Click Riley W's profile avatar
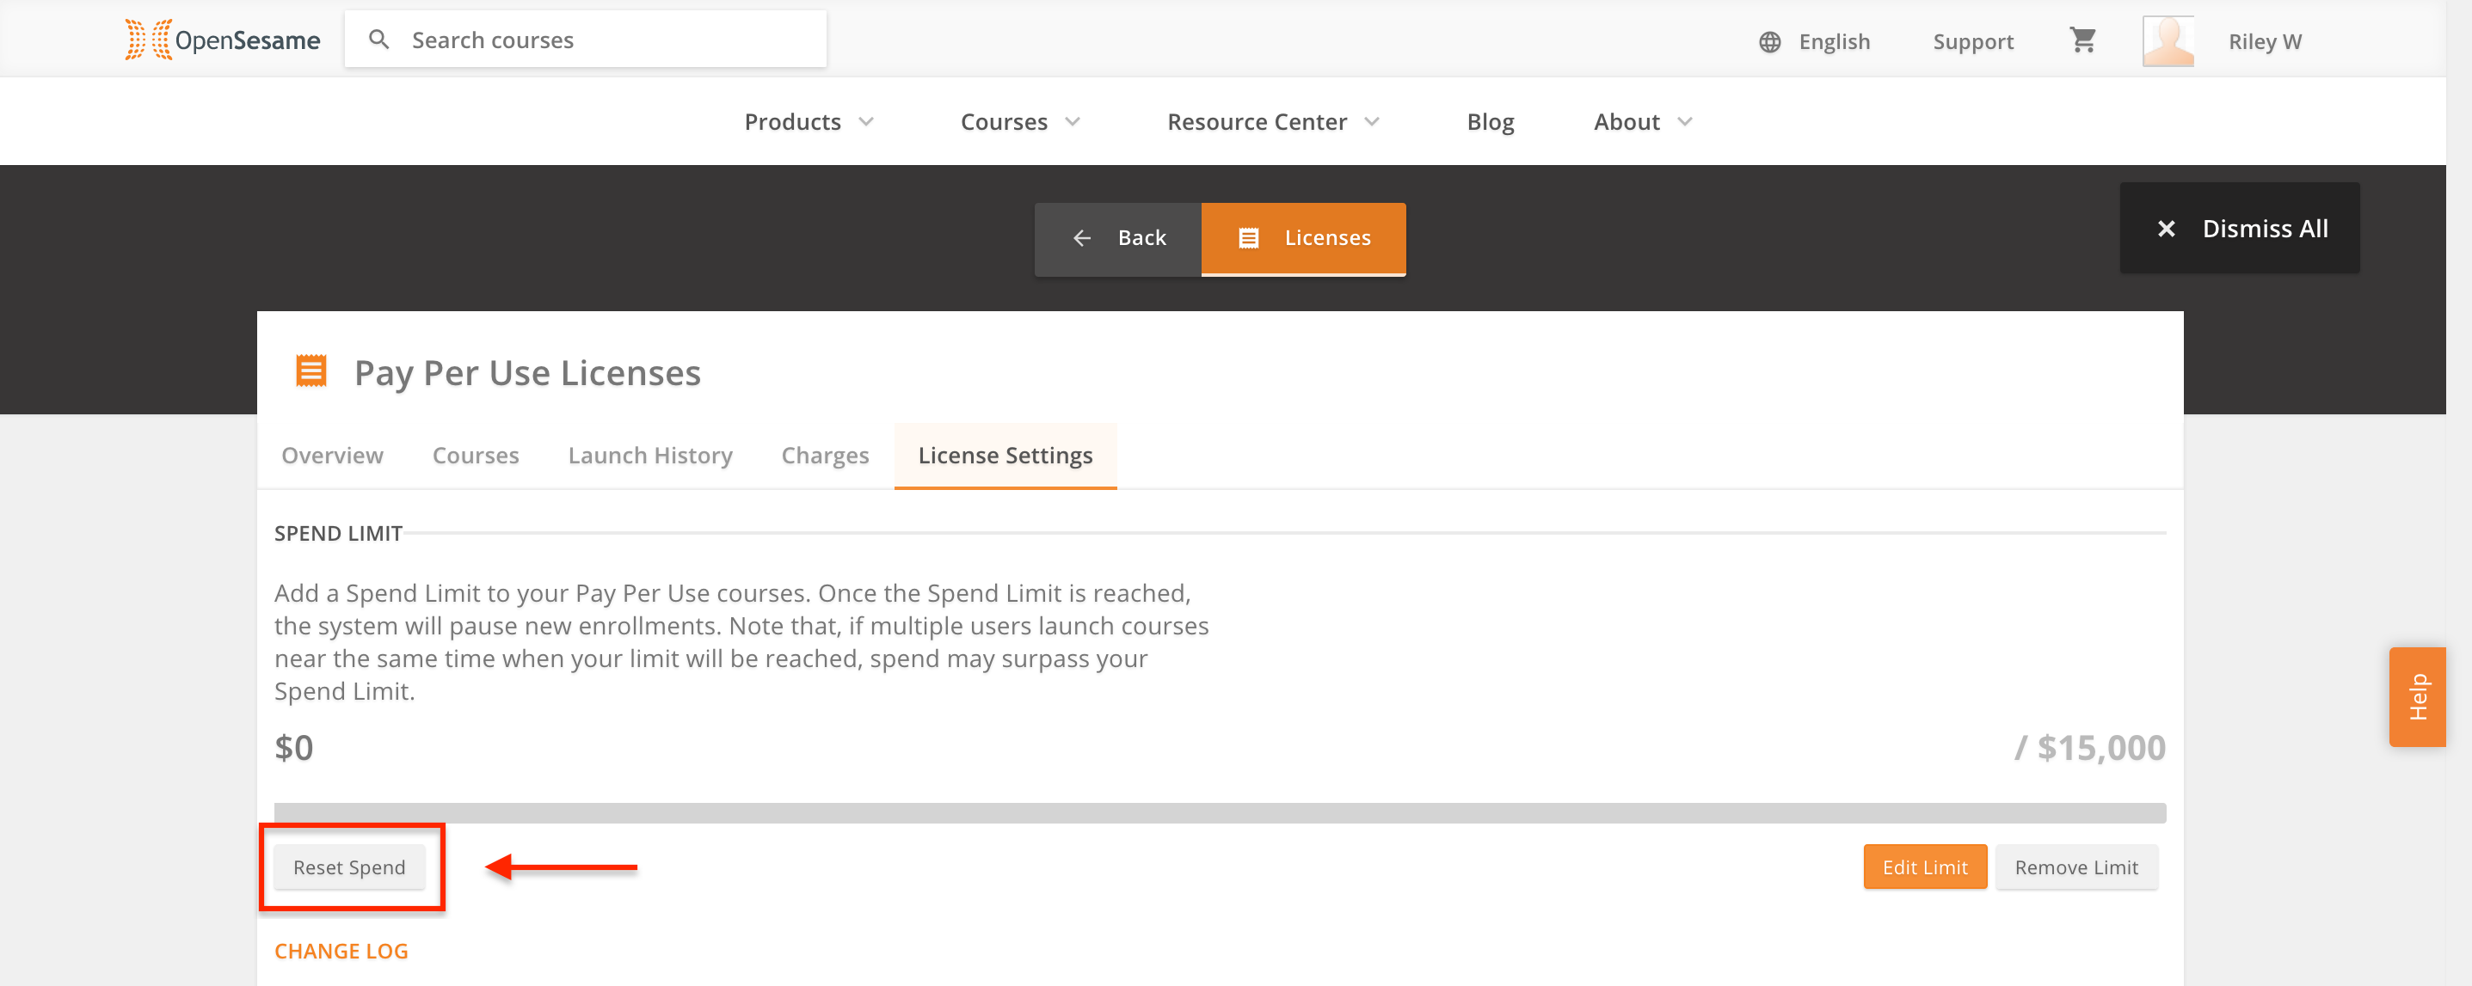Screen dimensions: 2472x986 coord(2167,41)
